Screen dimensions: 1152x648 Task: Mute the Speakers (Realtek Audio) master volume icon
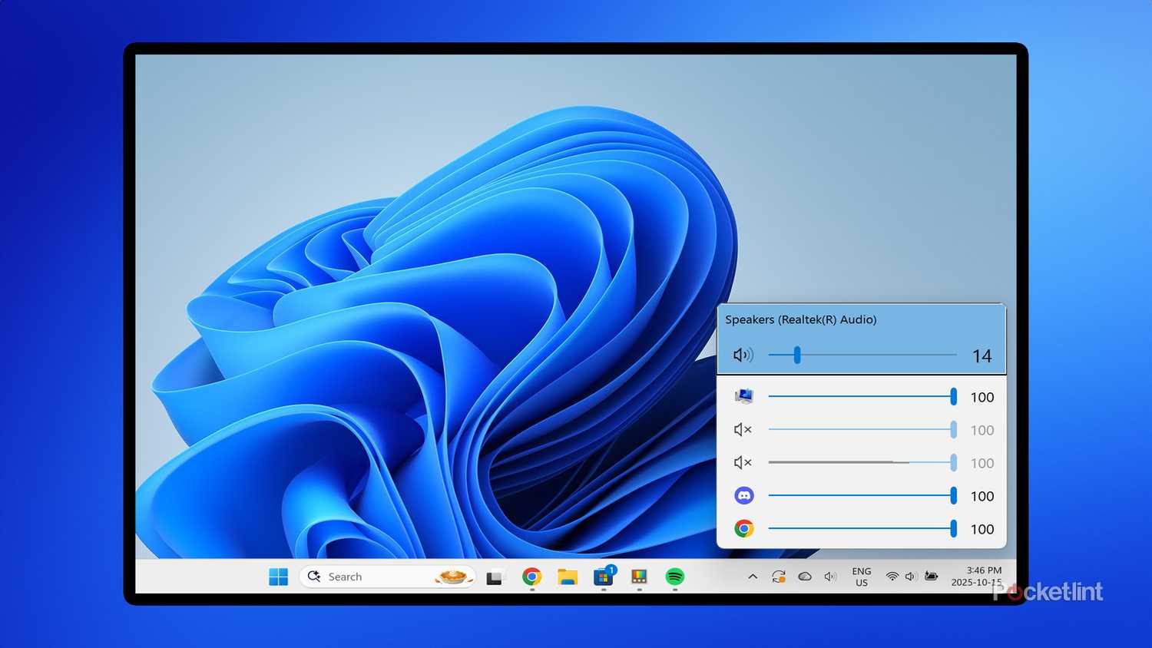pos(742,355)
